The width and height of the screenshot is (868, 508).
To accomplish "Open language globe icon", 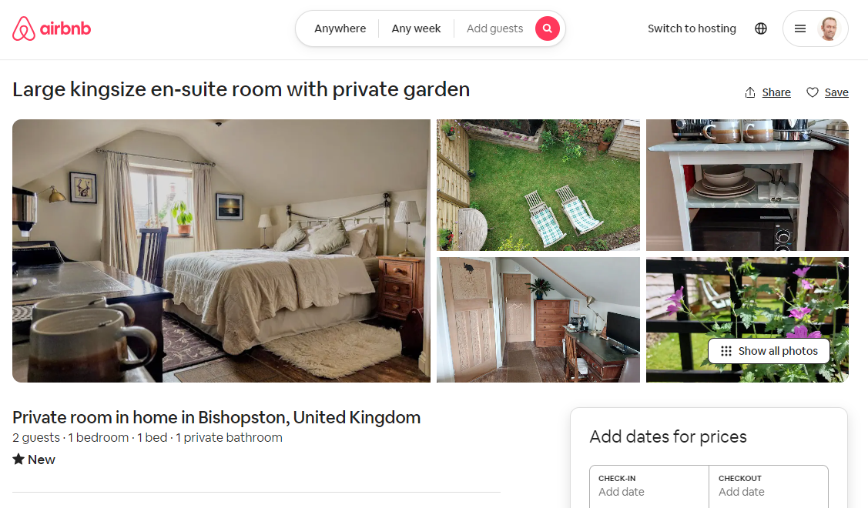I will pos(761,28).
